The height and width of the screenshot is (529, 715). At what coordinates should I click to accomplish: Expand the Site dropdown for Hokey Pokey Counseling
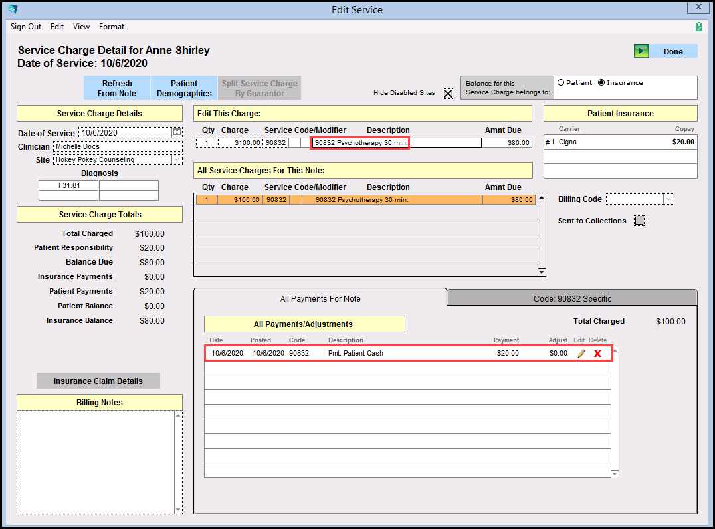pos(177,159)
